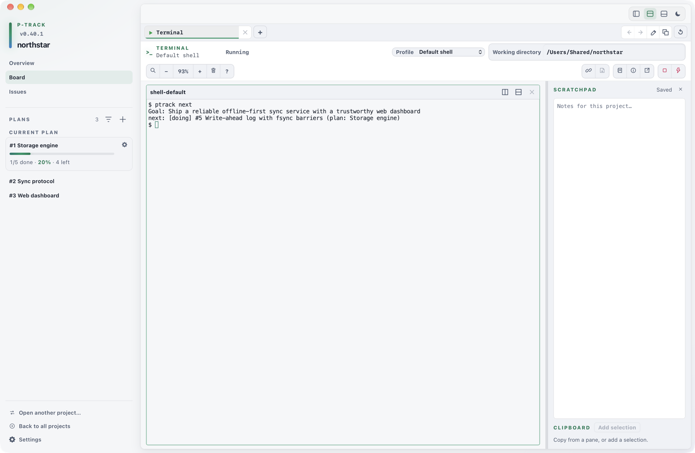Toggle the left sidebar panel layout

coord(636,14)
